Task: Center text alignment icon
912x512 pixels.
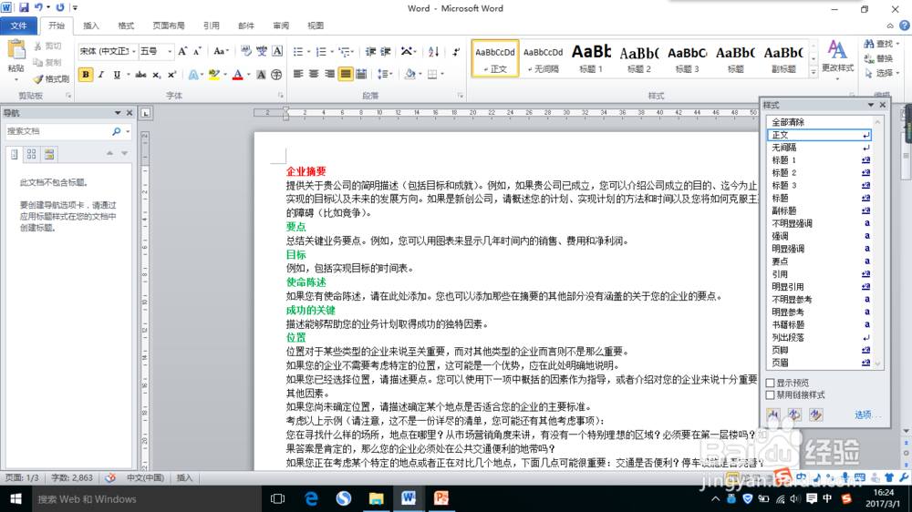Action: click(x=314, y=75)
